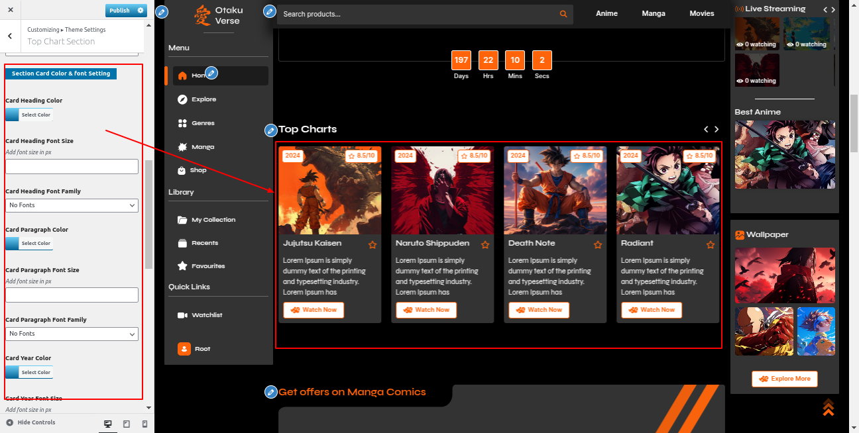Close the Customizer with the X icon
859x433 pixels.
tap(11, 11)
